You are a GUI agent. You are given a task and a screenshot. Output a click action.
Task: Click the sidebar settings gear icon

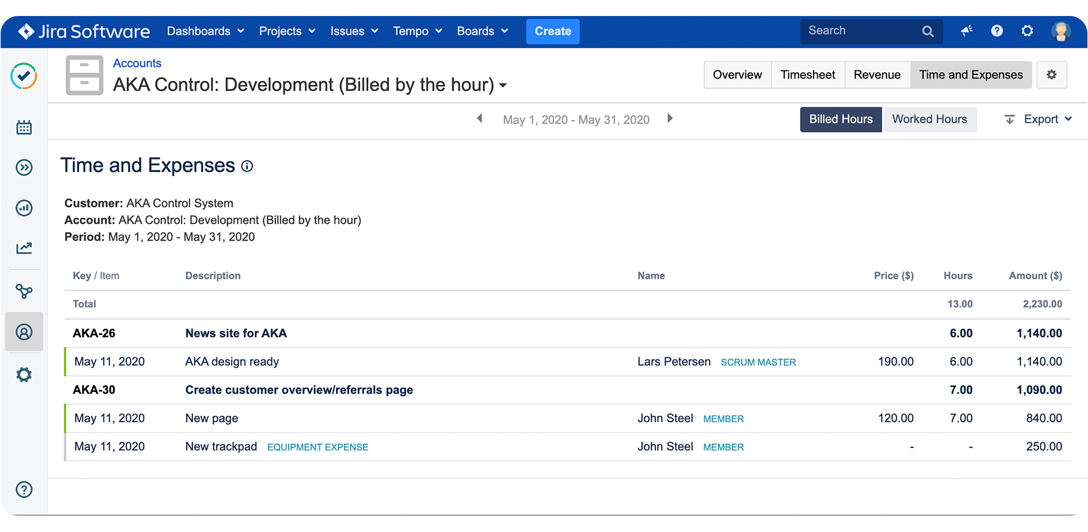24,375
